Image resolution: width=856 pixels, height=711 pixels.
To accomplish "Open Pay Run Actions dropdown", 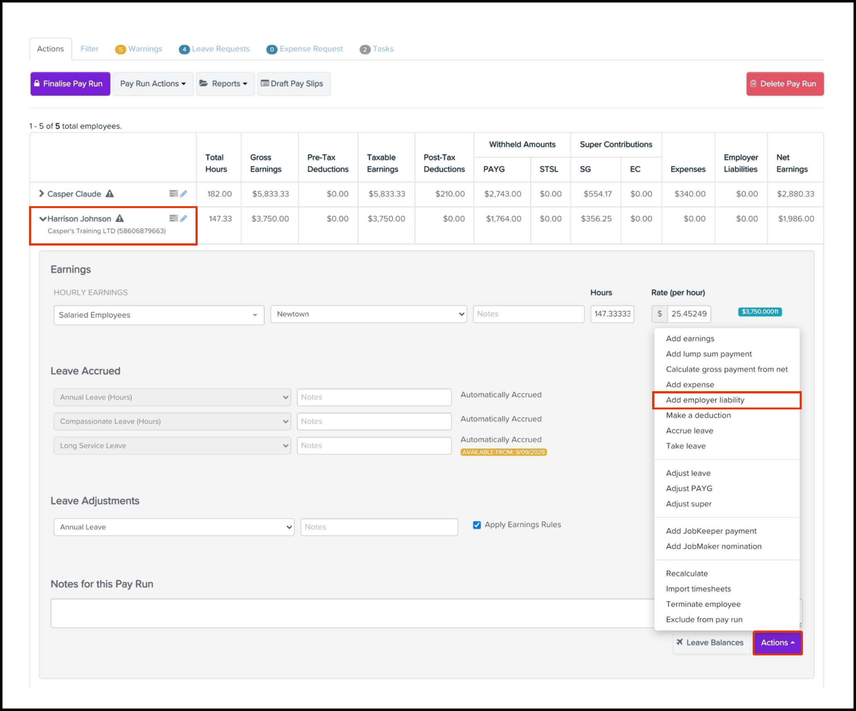I will (x=153, y=84).
